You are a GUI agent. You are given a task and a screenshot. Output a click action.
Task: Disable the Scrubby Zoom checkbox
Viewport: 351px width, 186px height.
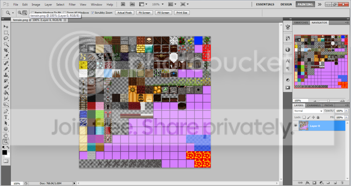(x=93, y=13)
